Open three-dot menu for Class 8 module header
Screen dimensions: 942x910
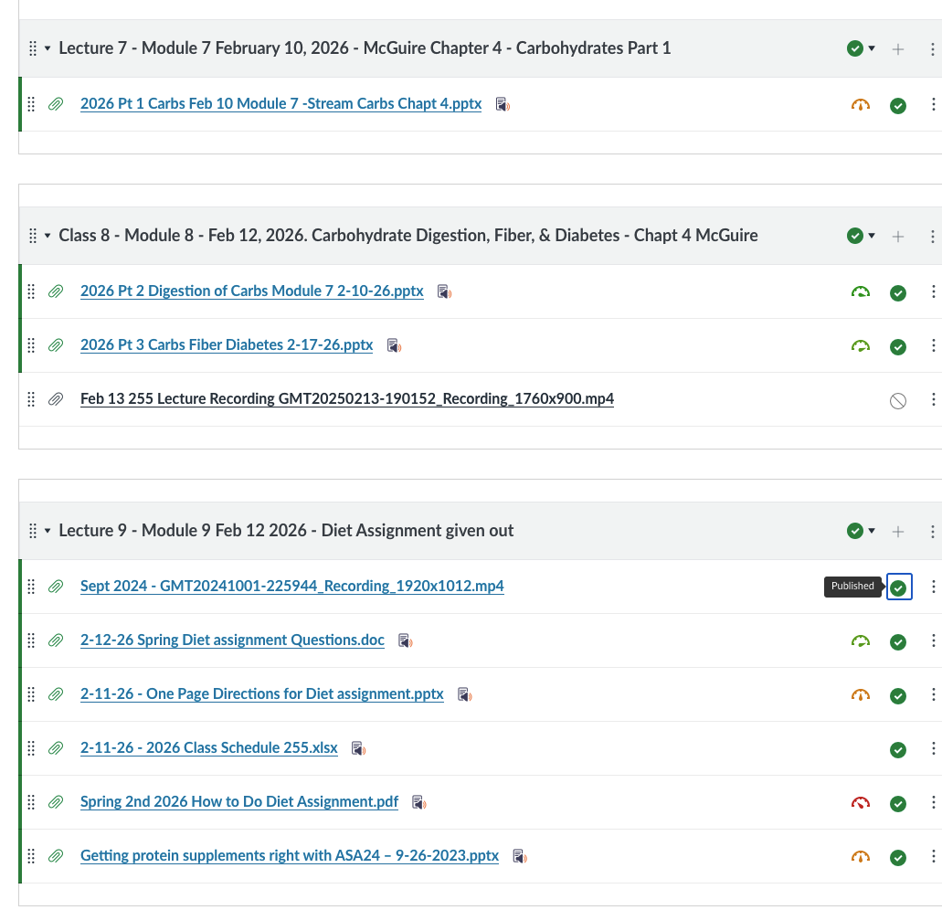click(x=933, y=236)
